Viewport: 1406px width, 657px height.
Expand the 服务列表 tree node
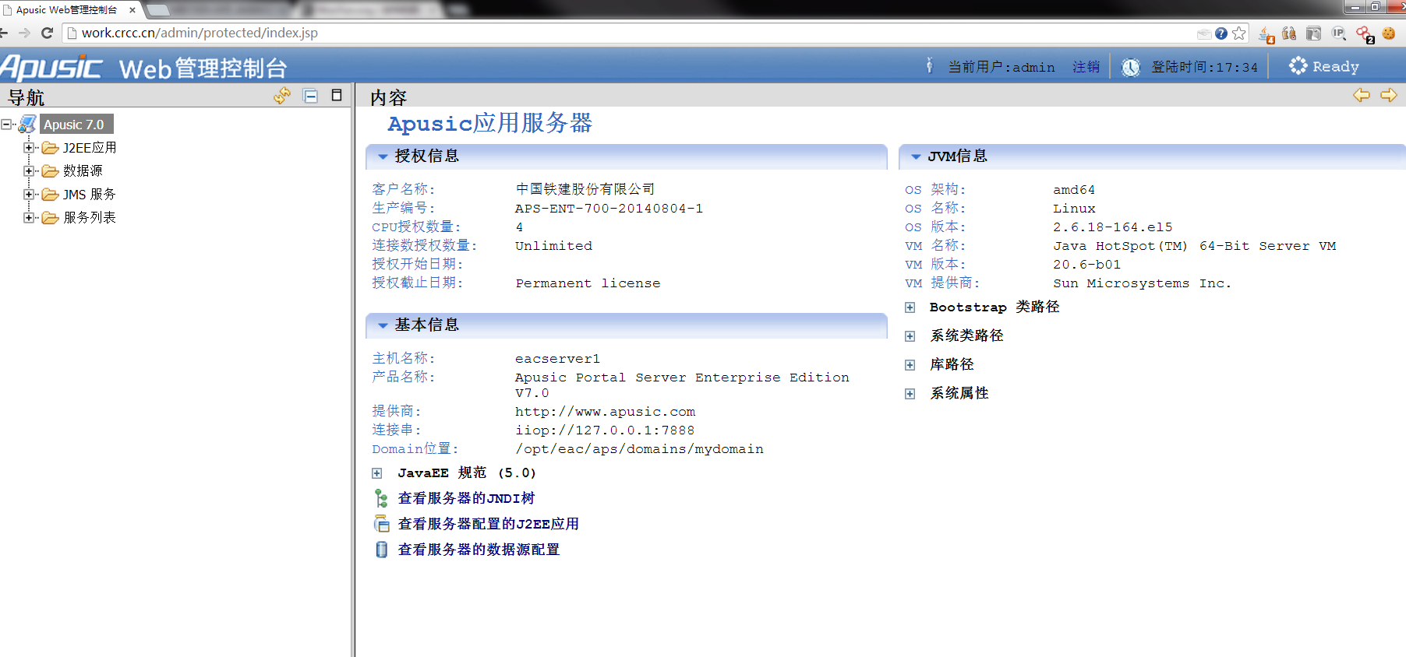[x=28, y=218]
